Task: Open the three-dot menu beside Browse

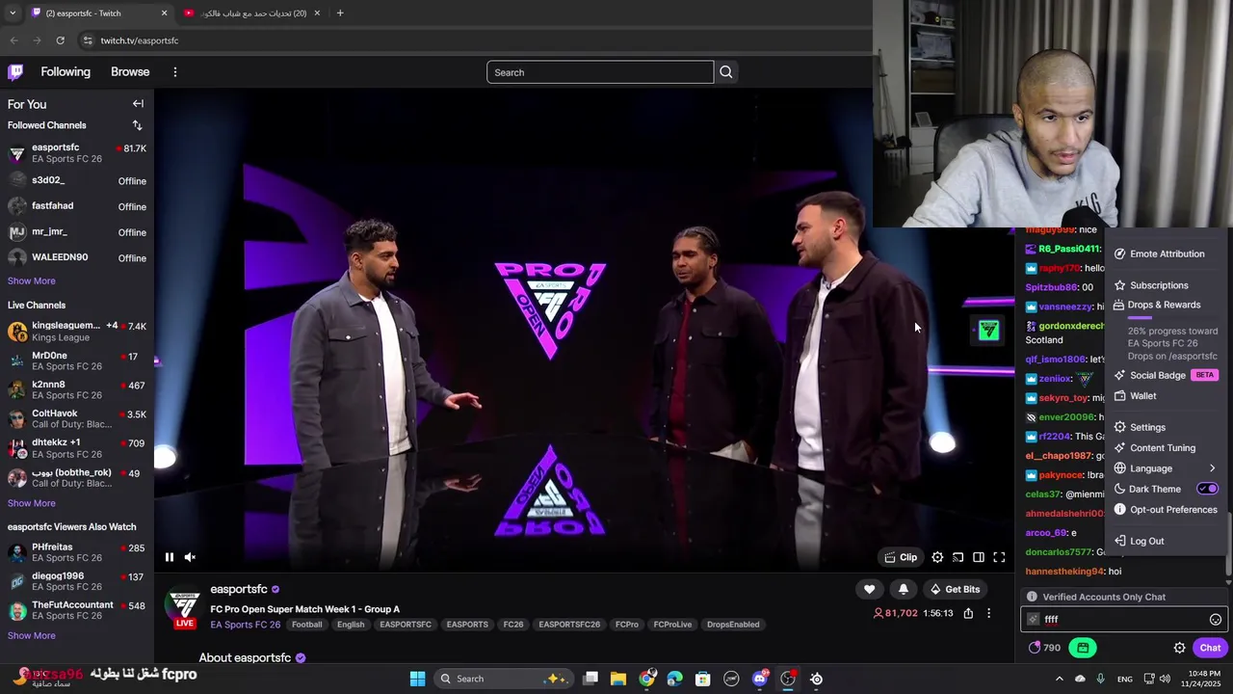Action: coord(174,72)
